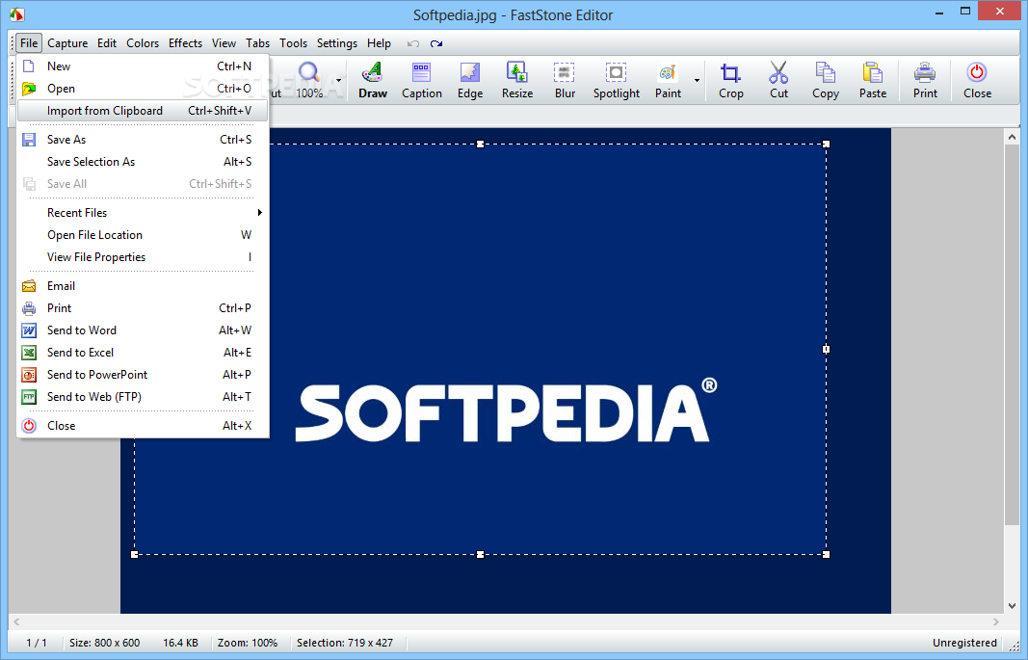Click the Unregistered status label

click(964, 643)
